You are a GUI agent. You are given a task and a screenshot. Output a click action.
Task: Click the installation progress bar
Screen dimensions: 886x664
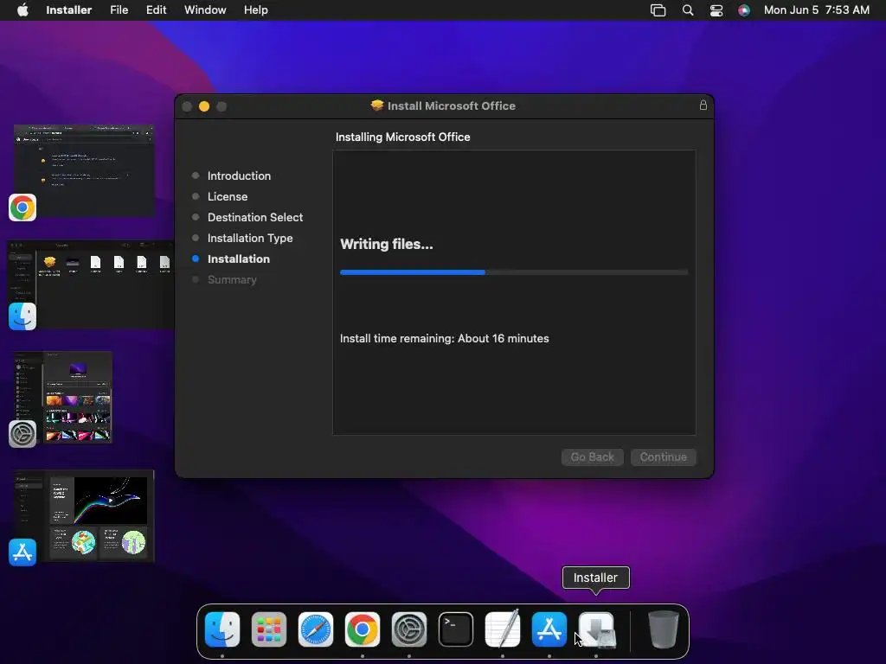click(514, 272)
